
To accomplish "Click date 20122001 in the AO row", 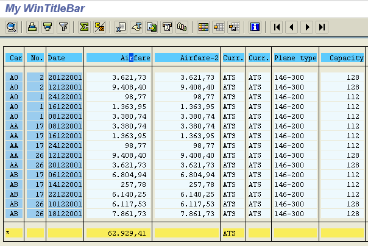I will 65,77.
